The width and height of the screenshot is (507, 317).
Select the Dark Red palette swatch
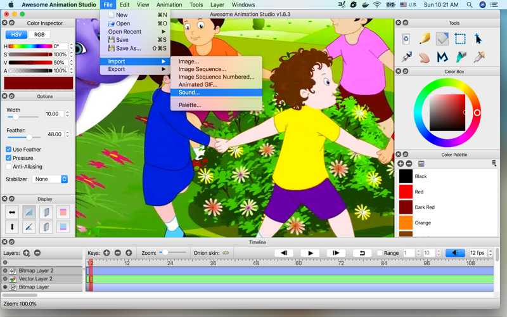click(x=406, y=207)
